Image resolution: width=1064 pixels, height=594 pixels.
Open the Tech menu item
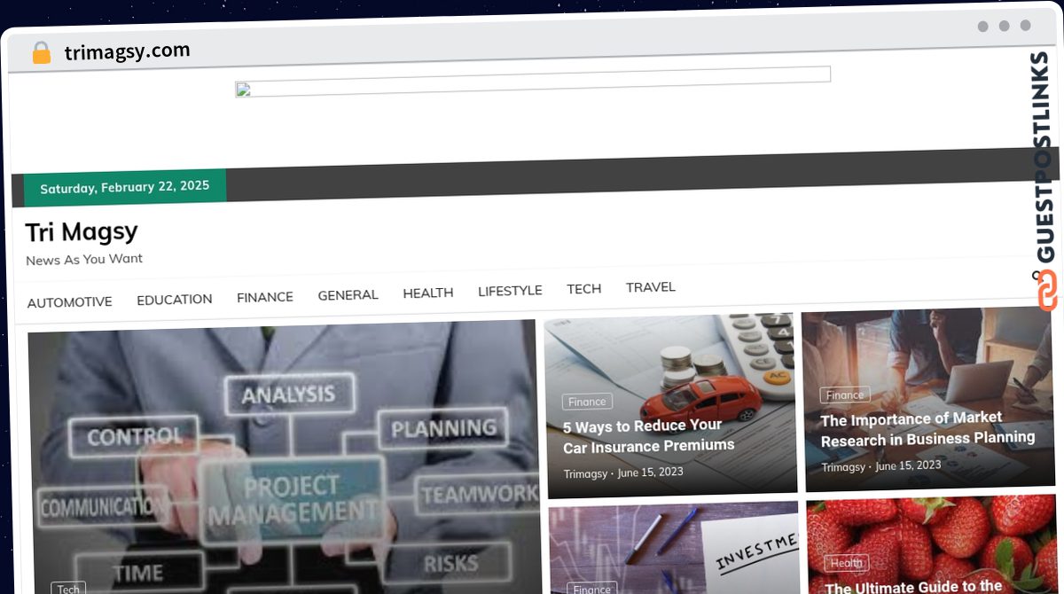(584, 289)
